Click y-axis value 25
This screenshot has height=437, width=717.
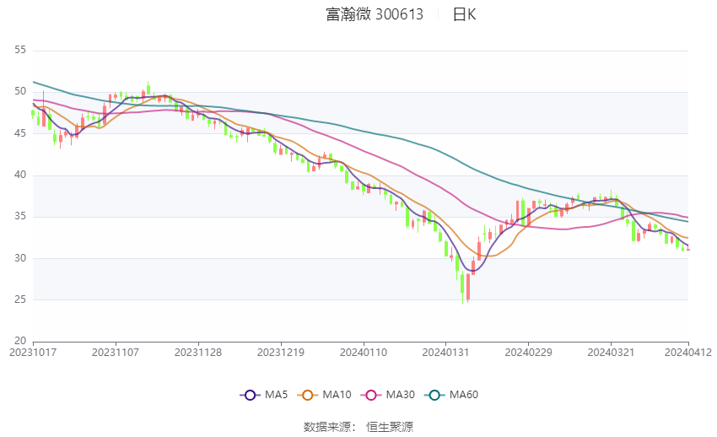[20, 299]
